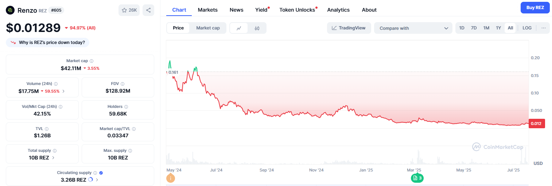
Task: Set chart range to 1Y
Action: click(498, 28)
